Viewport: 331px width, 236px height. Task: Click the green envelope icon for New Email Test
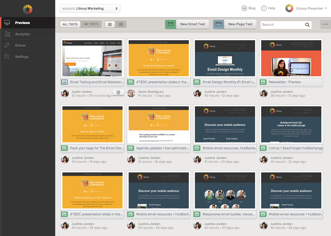point(171,24)
